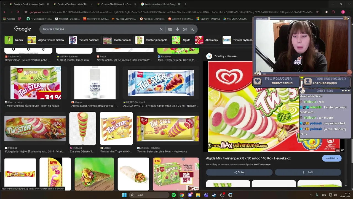Open the Idem na nákup Twister -31% image
This screenshot has height=199, width=353.
click(36, 83)
